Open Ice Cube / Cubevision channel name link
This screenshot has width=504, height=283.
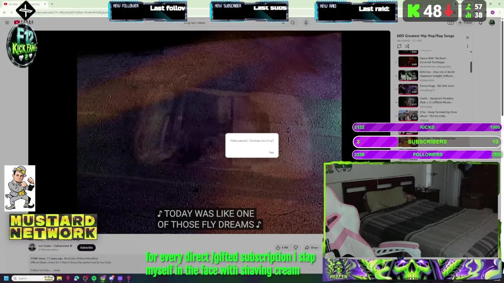(x=54, y=246)
